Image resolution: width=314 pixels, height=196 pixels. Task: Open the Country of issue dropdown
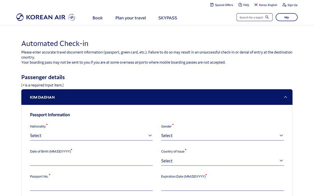pos(222,161)
